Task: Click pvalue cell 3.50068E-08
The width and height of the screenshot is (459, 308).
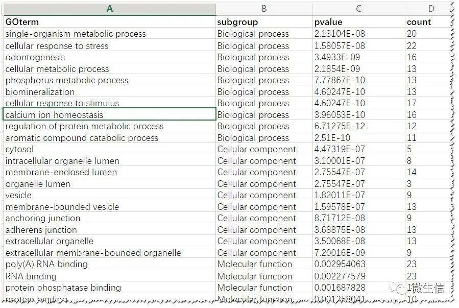Action: point(358,241)
